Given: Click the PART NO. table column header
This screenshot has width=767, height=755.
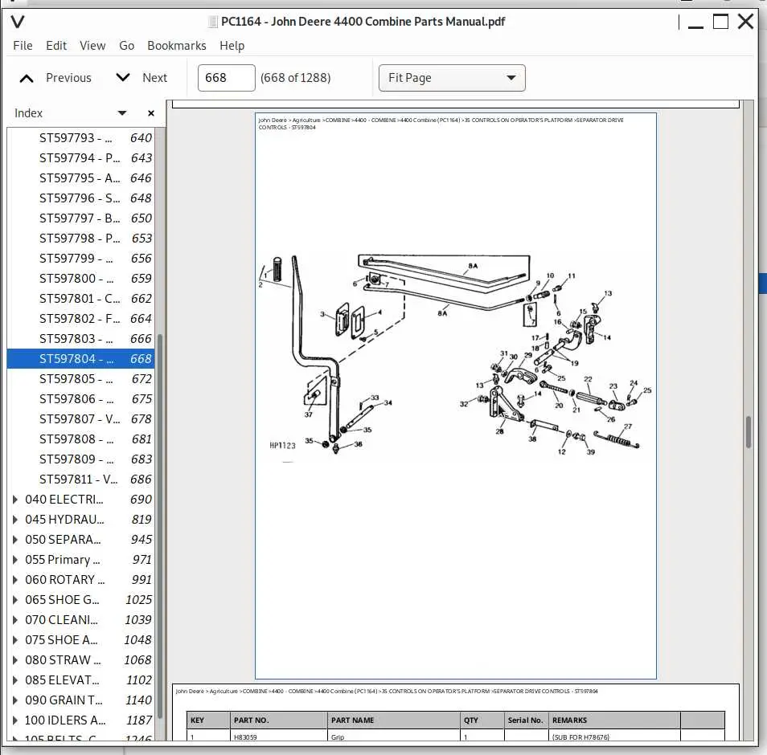Looking at the screenshot, I should [278, 720].
